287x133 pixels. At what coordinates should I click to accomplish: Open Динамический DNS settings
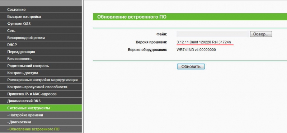point(41,101)
